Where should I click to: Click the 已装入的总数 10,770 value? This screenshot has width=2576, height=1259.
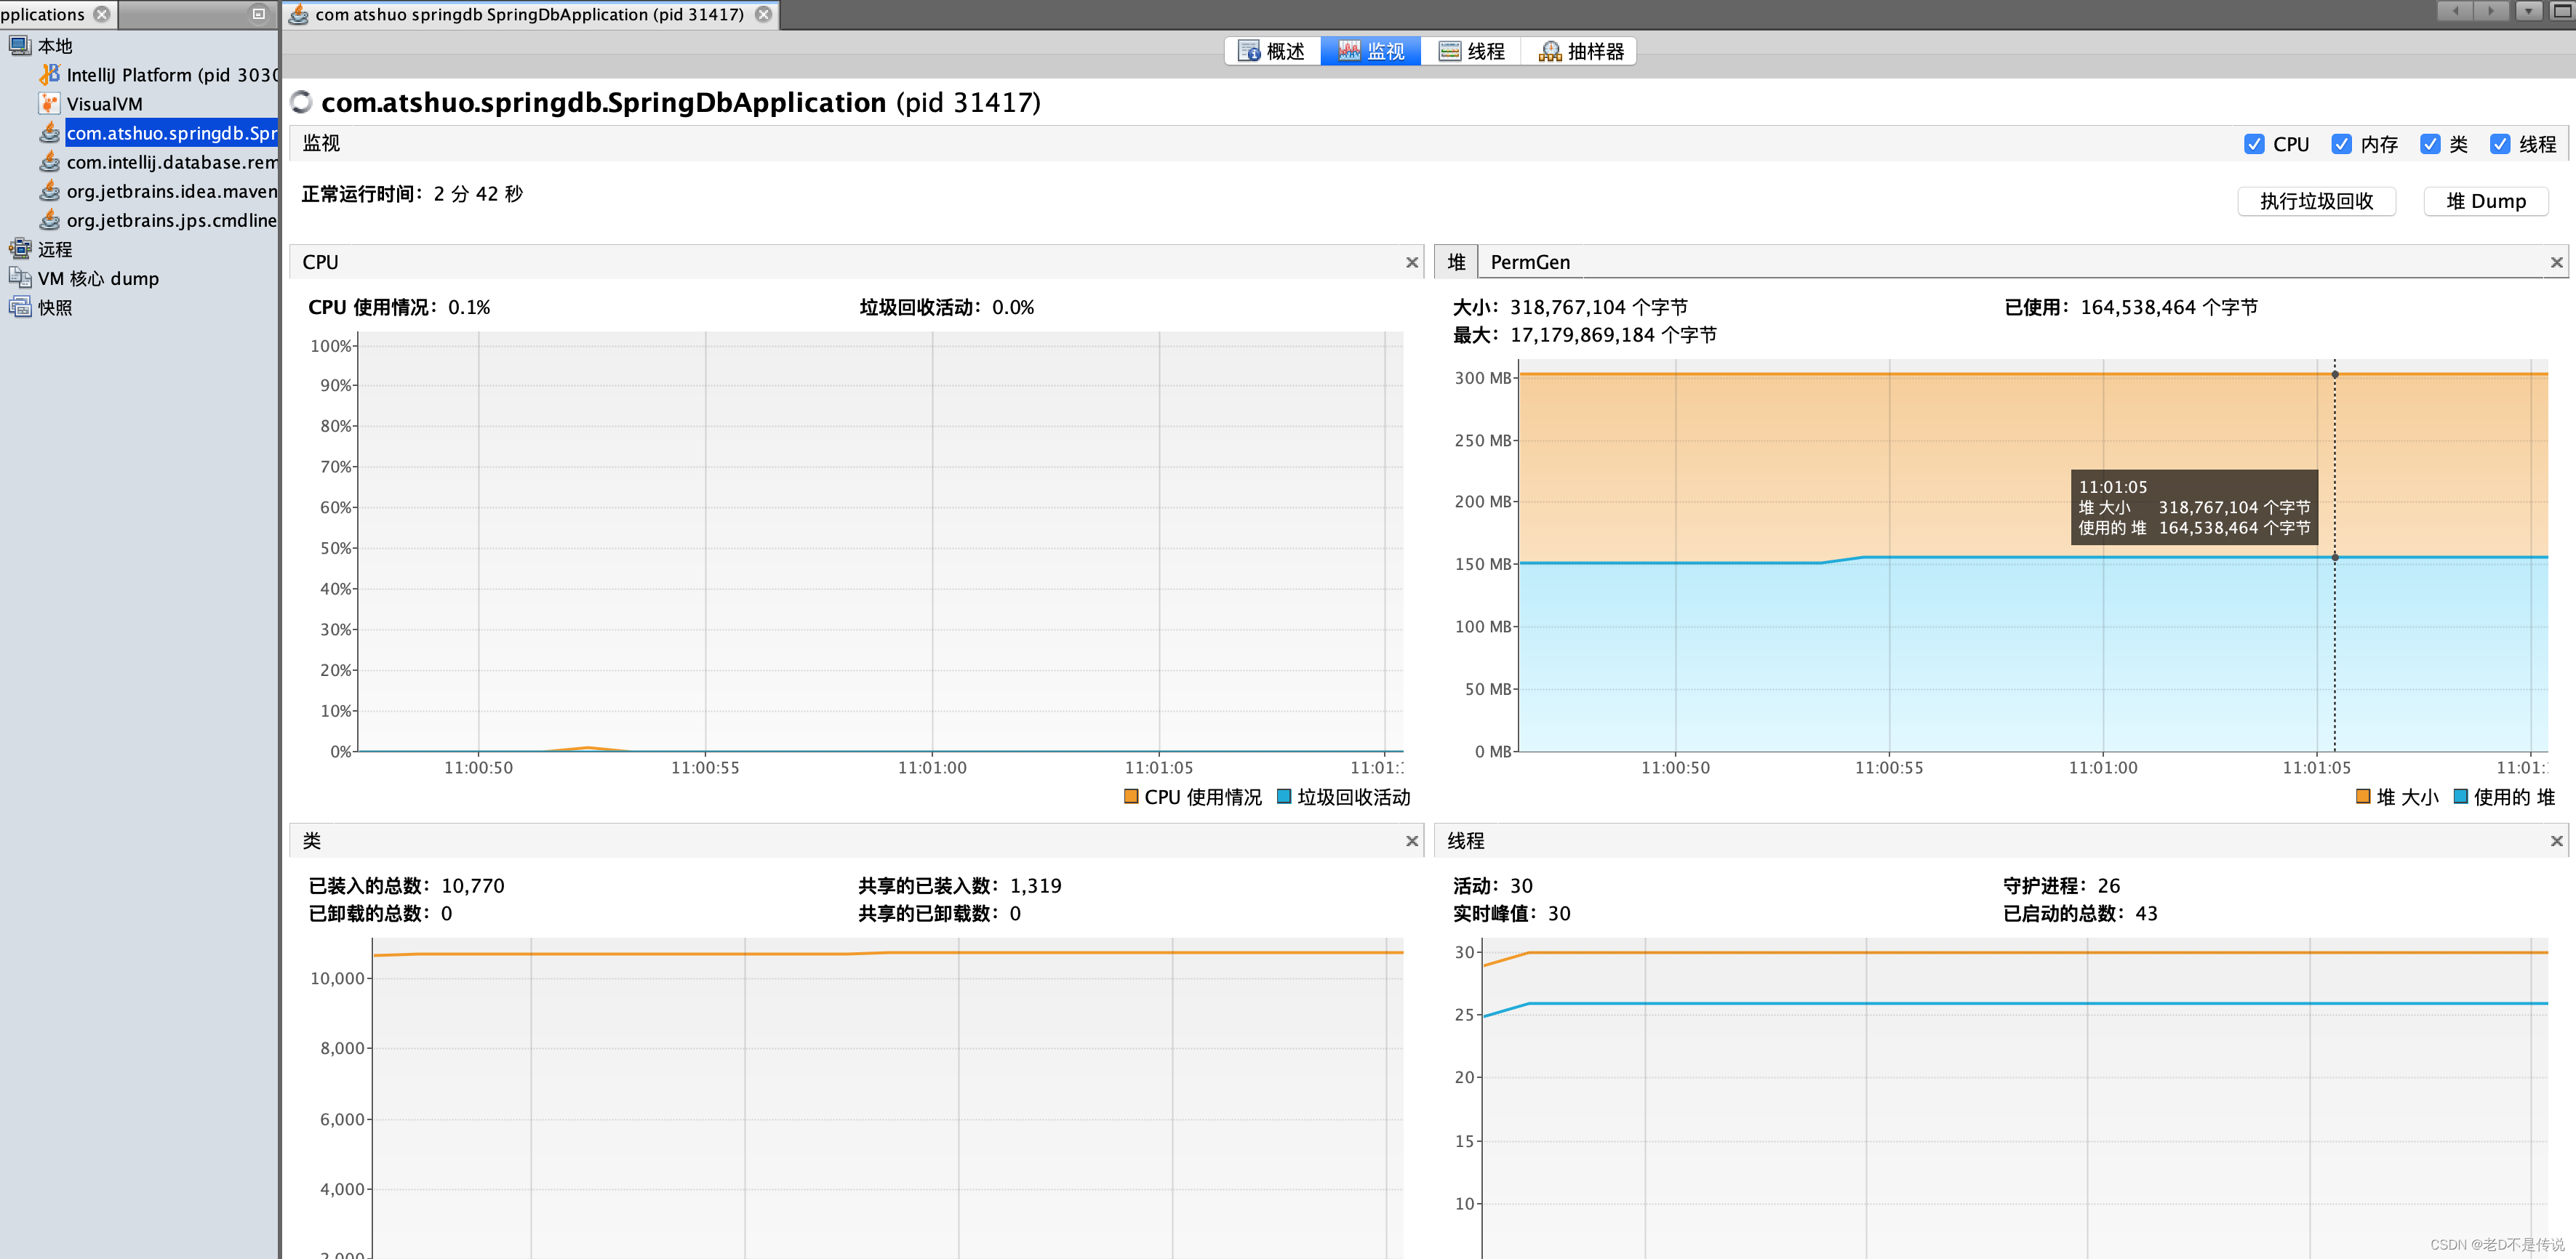472,885
